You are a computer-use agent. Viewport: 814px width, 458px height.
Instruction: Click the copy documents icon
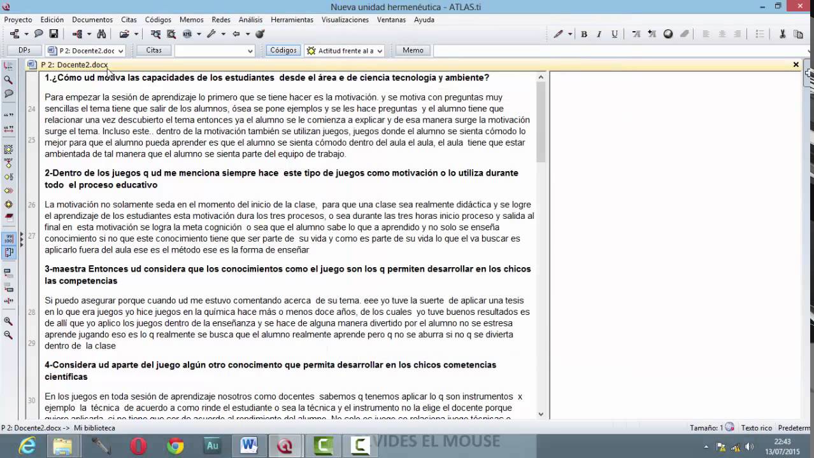[x=798, y=34]
